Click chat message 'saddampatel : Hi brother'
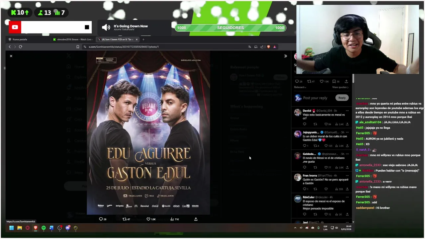This screenshot has height=239, width=425. 373,208
